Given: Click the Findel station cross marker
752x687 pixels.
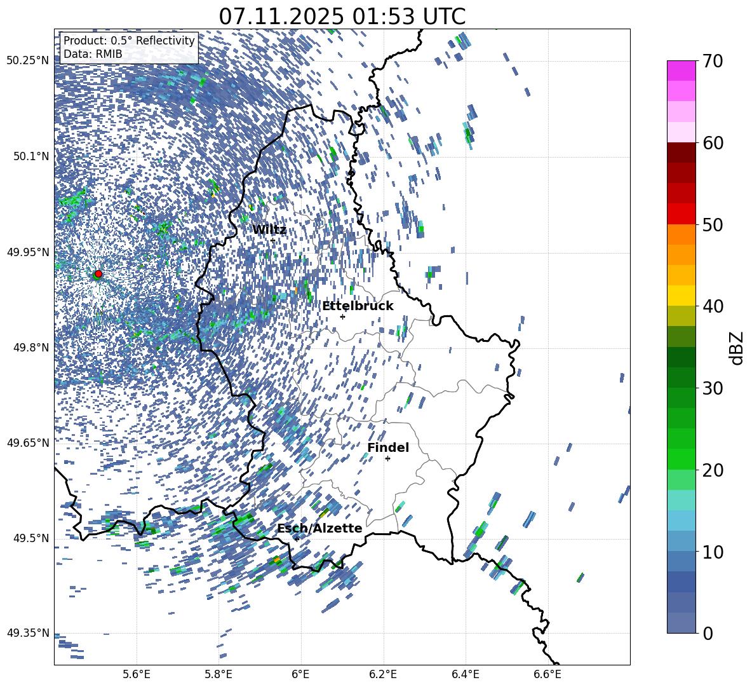Looking at the screenshot, I should 387,459.
